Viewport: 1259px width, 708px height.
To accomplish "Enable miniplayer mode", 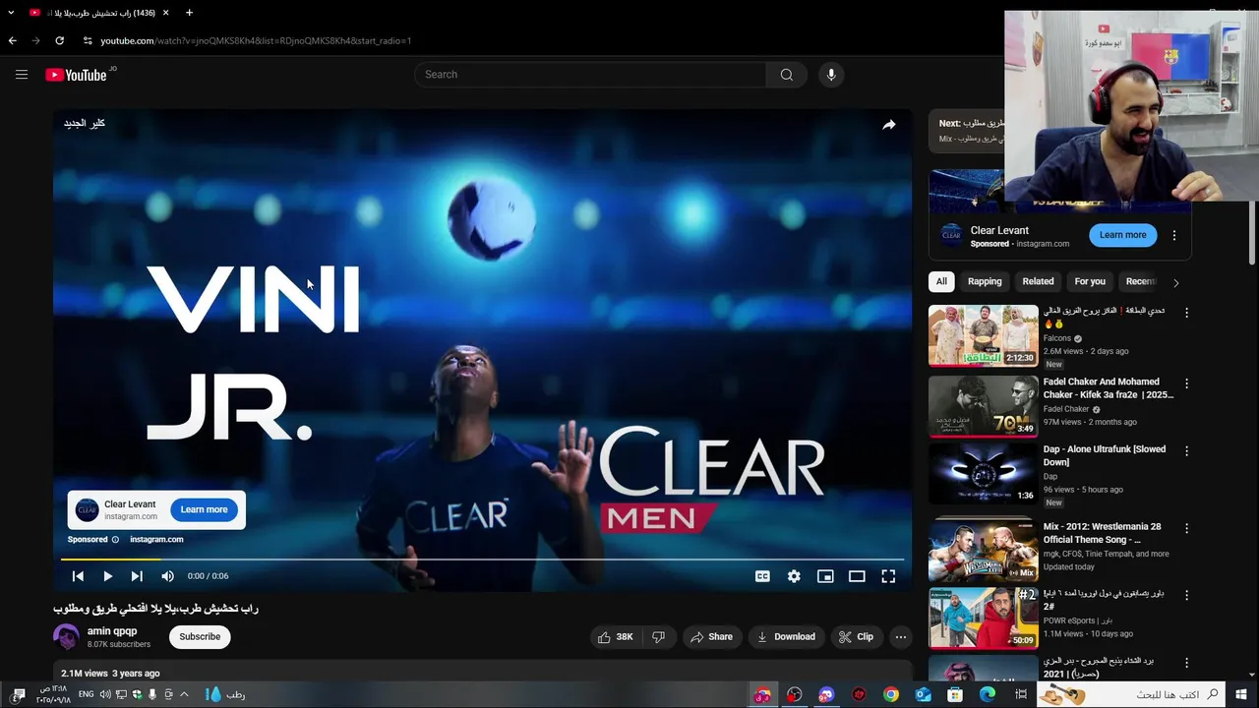I will tap(825, 576).
